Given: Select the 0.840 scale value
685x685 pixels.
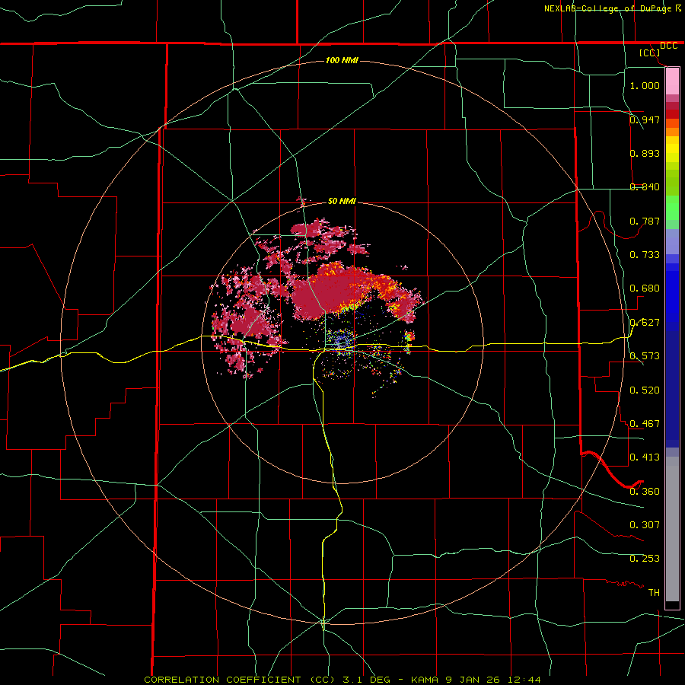Looking at the screenshot, I should pyautogui.click(x=645, y=186).
